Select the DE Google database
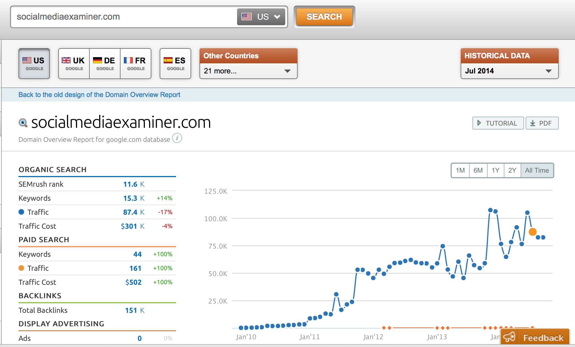 click(x=105, y=64)
